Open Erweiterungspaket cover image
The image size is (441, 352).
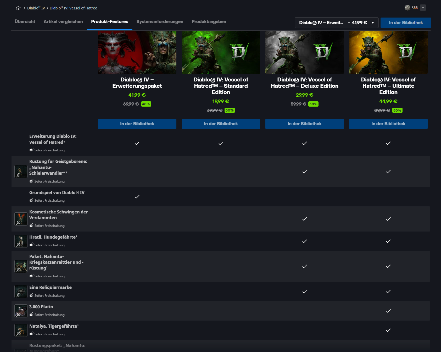137,52
